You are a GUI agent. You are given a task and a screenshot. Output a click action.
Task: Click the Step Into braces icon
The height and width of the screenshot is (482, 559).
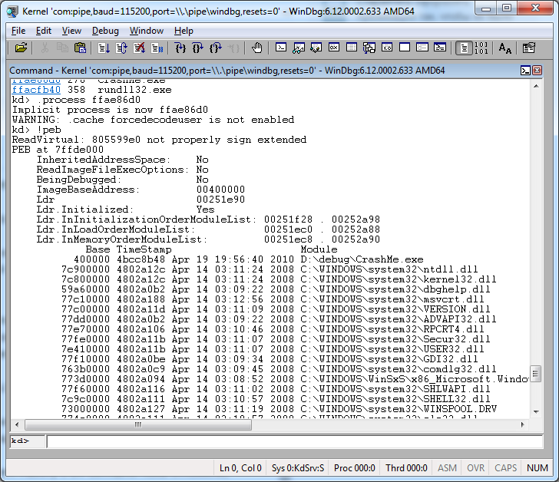[x=180, y=48]
